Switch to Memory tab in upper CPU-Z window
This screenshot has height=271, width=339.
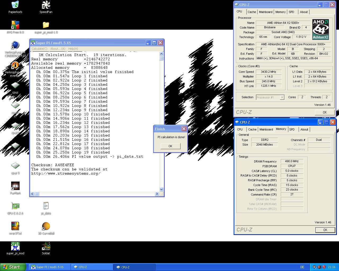click(x=280, y=12)
